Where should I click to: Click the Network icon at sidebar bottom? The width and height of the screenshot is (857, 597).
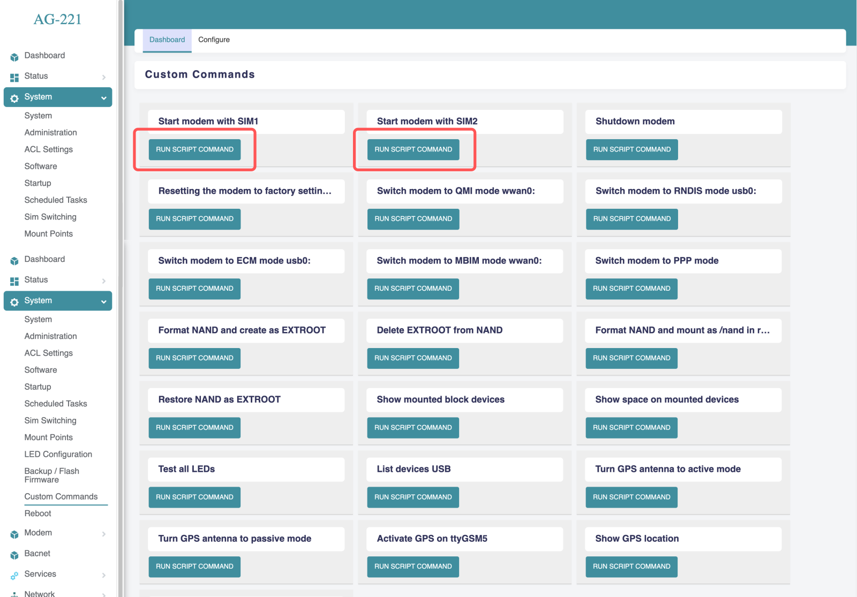tap(13, 593)
